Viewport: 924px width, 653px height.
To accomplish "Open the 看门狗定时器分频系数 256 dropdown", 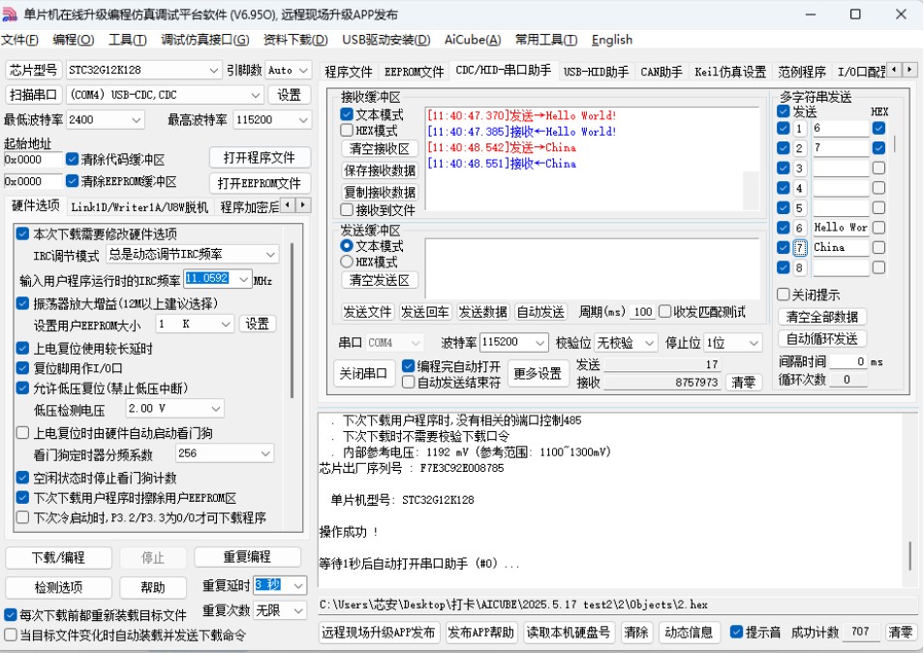I will [265, 453].
